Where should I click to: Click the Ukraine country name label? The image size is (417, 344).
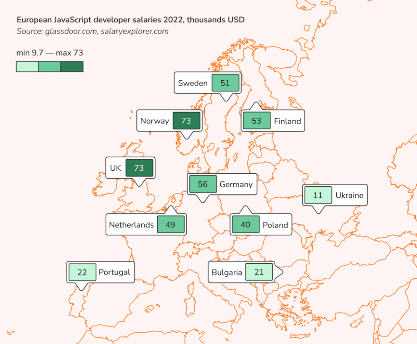tap(349, 196)
